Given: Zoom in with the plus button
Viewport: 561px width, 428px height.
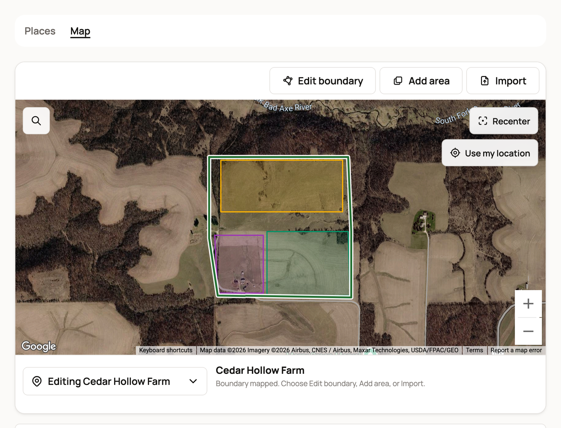Looking at the screenshot, I should click(x=528, y=304).
